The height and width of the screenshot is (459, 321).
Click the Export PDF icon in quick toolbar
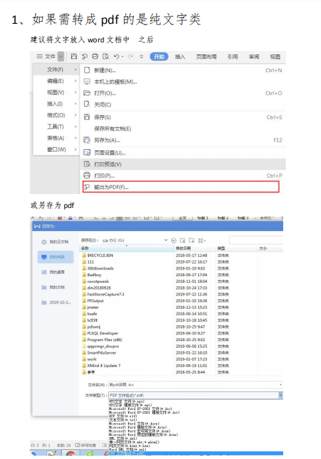[x=85, y=56]
